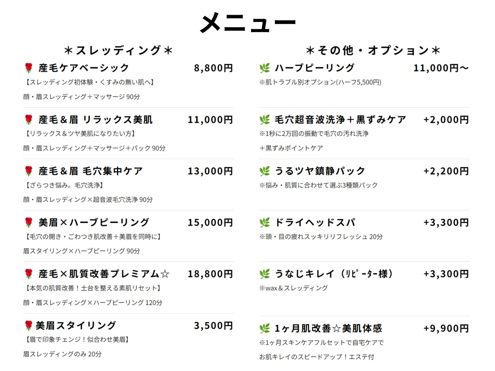Click the leaf icon beside ハーブピーリング option

(x=265, y=68)
